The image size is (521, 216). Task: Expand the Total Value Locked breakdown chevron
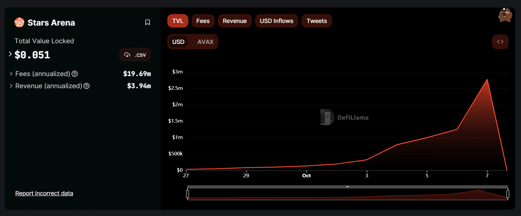(x=10, y=54)
